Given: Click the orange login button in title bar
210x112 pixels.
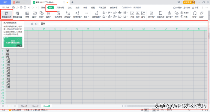Looking at the screenshot, I should point(189,2).
